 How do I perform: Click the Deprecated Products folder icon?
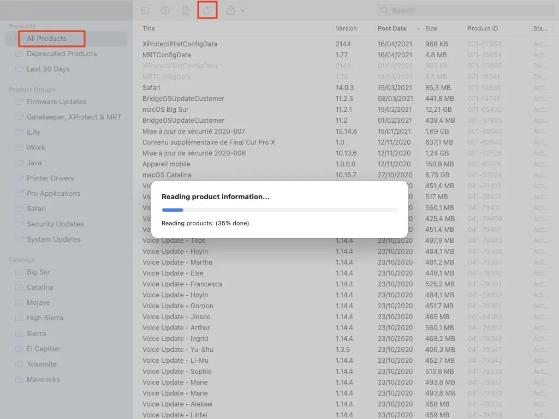(x=19, y=54)
